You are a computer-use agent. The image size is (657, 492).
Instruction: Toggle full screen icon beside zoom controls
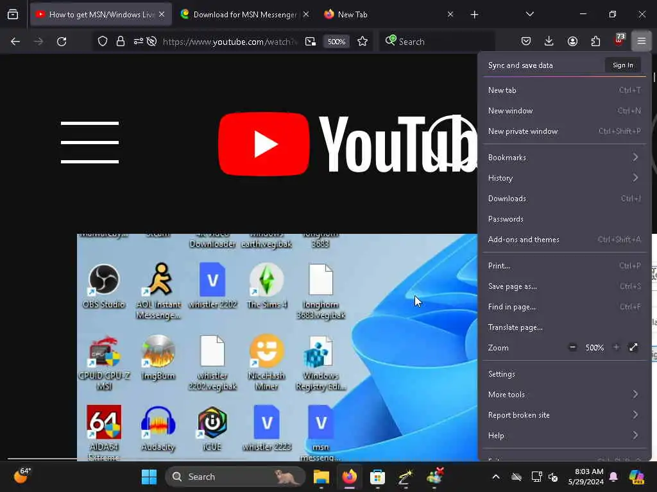pyautogui.click(x=633, y=347)
